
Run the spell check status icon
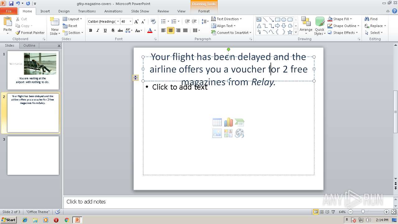click(58, 212)
